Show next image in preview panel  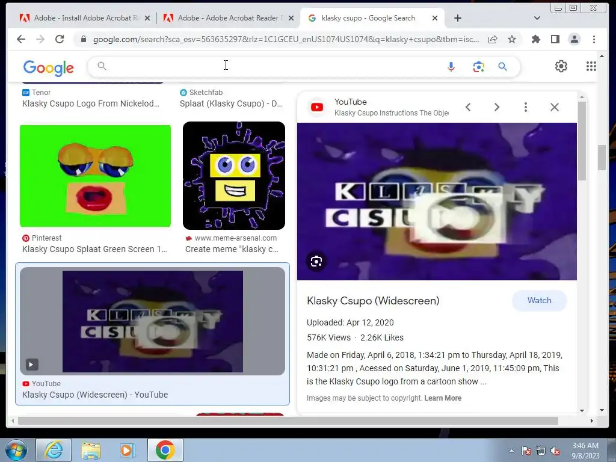496,107
